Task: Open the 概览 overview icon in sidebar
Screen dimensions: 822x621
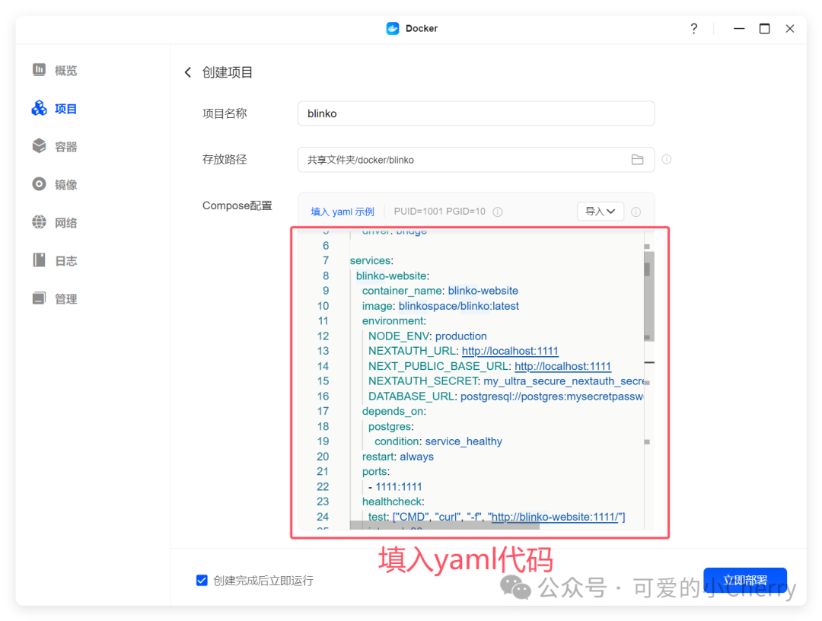Action: tap(39, 70)
